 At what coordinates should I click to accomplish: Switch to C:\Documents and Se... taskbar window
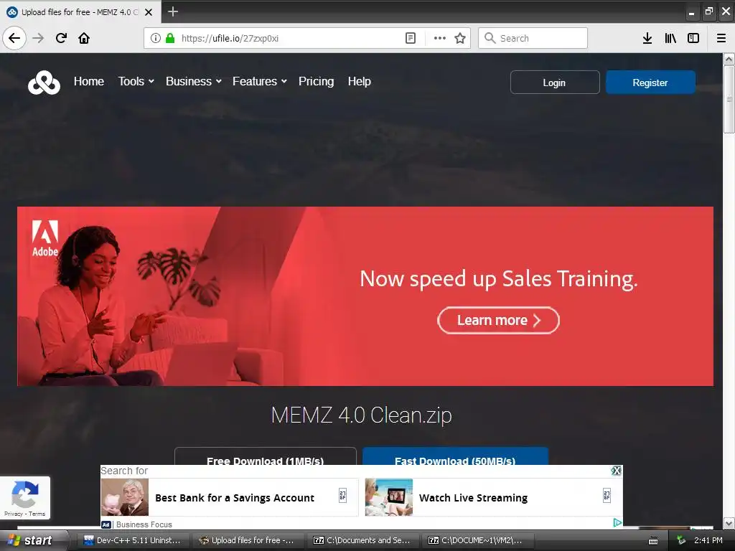pos(362,541)
